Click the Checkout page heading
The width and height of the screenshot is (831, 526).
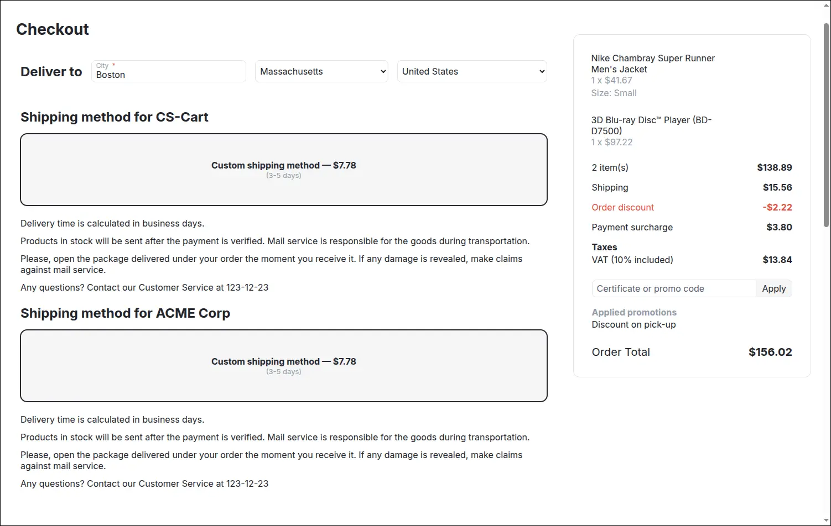53,29
